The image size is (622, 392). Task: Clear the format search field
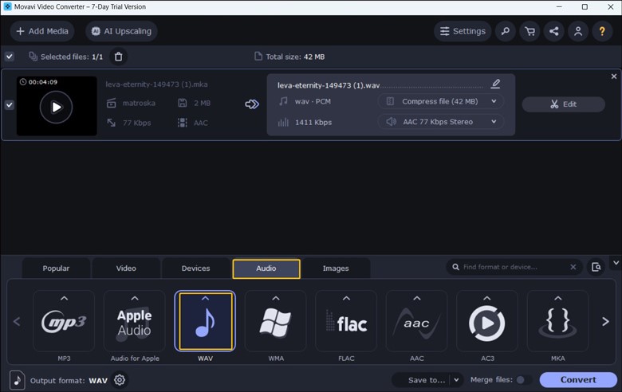point(573,267)
